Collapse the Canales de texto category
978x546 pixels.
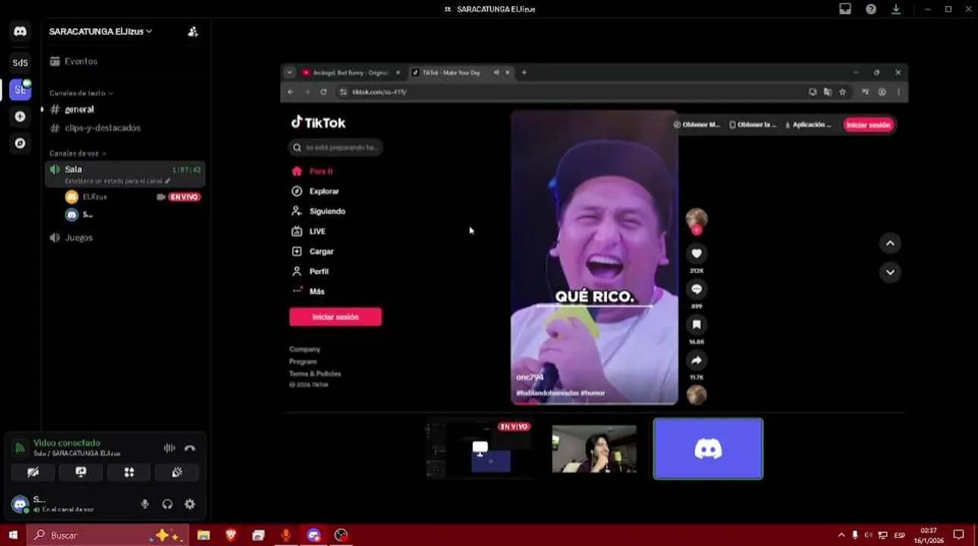click(x=81, y=93)
